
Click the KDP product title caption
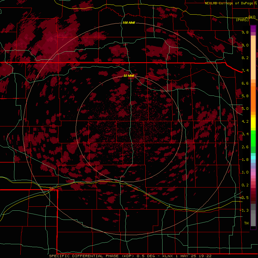coord(130,256)
